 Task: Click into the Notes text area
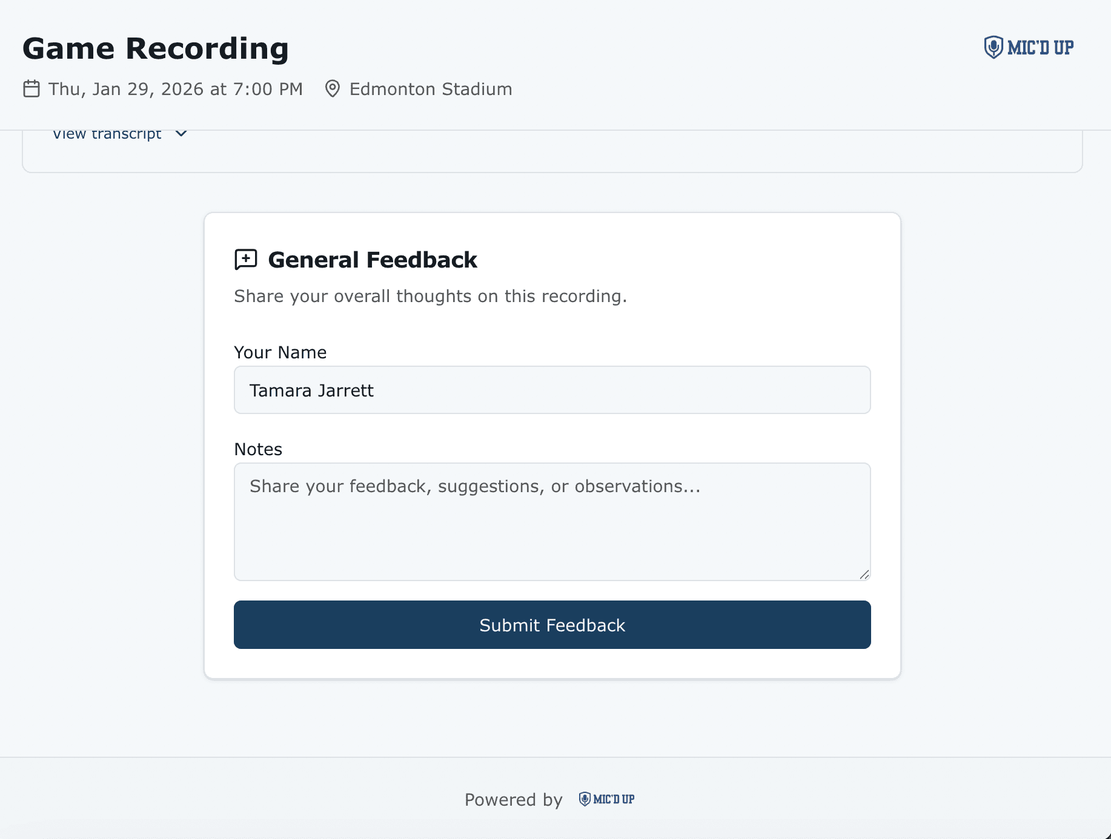click(552, 521)
